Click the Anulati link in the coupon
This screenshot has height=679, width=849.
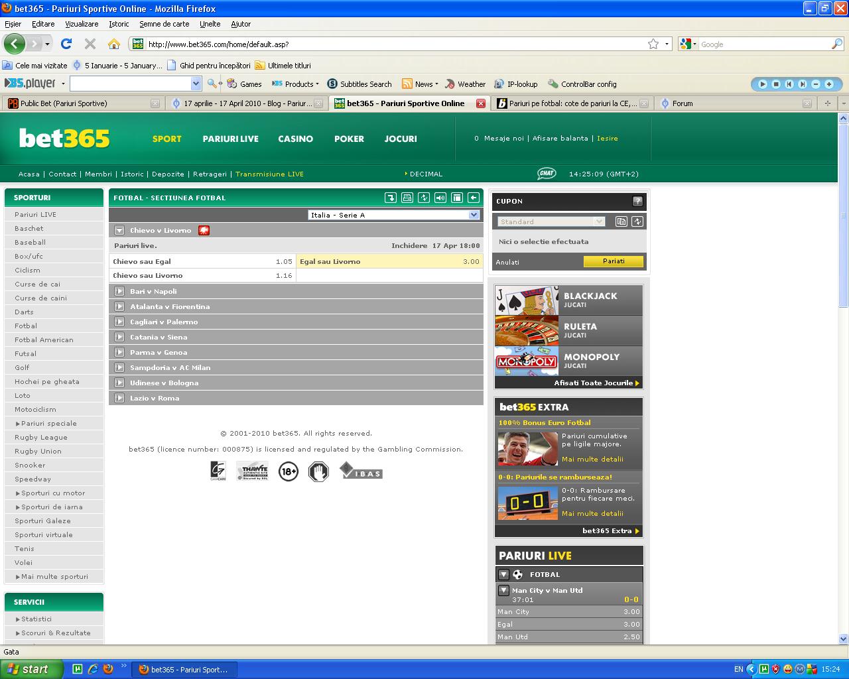[507, 262]
